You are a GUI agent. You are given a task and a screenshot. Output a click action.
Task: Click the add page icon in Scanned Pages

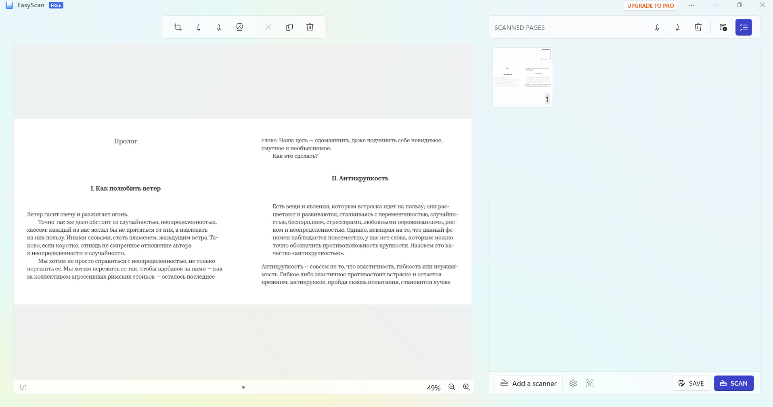click(x=723, y=27)
